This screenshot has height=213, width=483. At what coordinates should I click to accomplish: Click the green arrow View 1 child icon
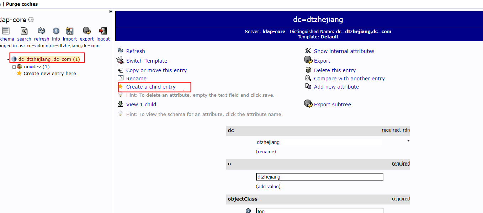pos(120,104)
